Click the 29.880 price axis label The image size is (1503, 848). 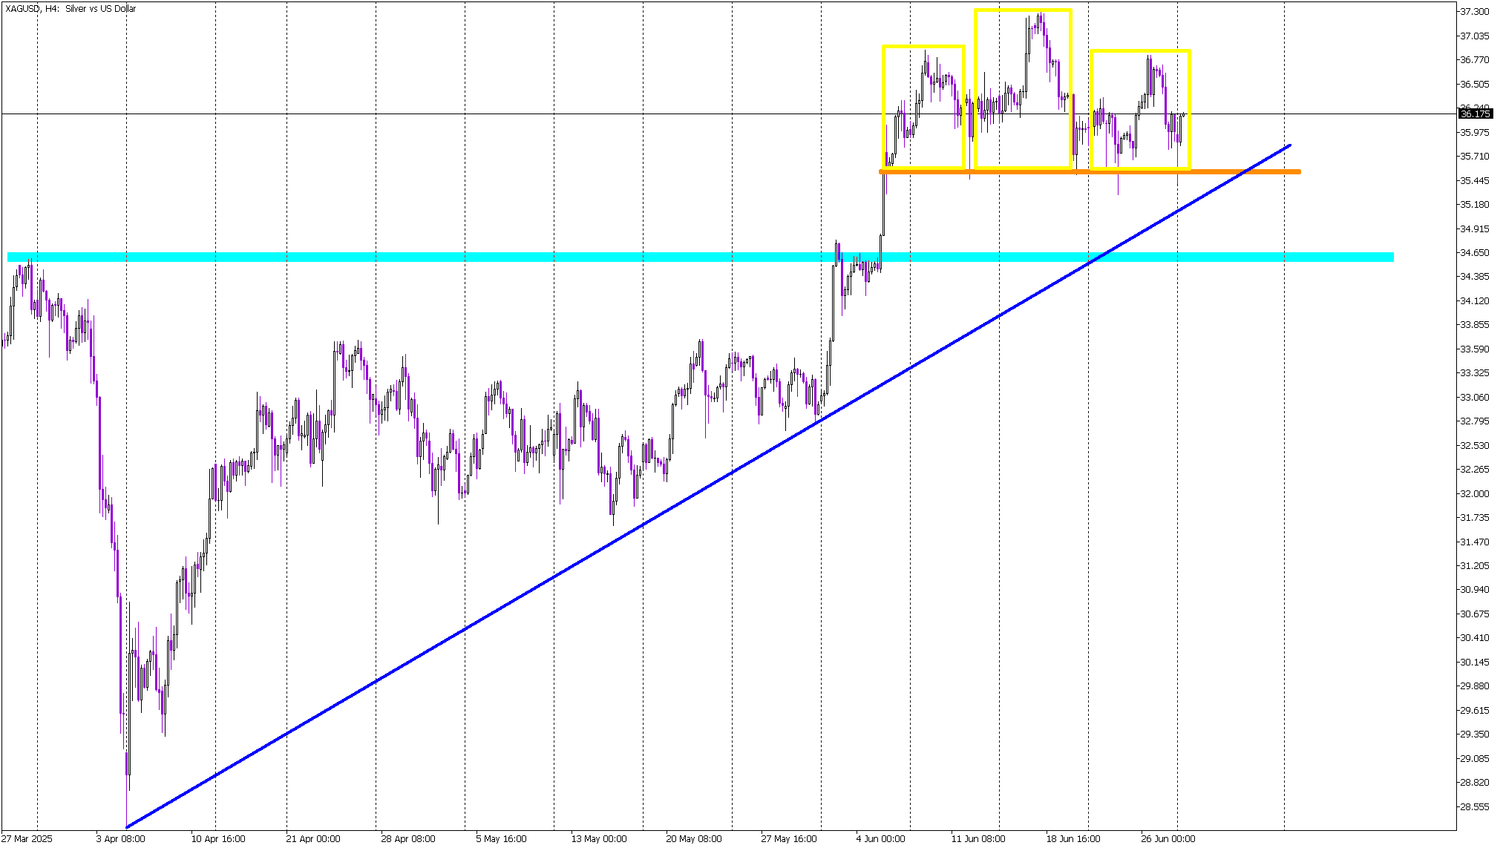pos(1474,686)
